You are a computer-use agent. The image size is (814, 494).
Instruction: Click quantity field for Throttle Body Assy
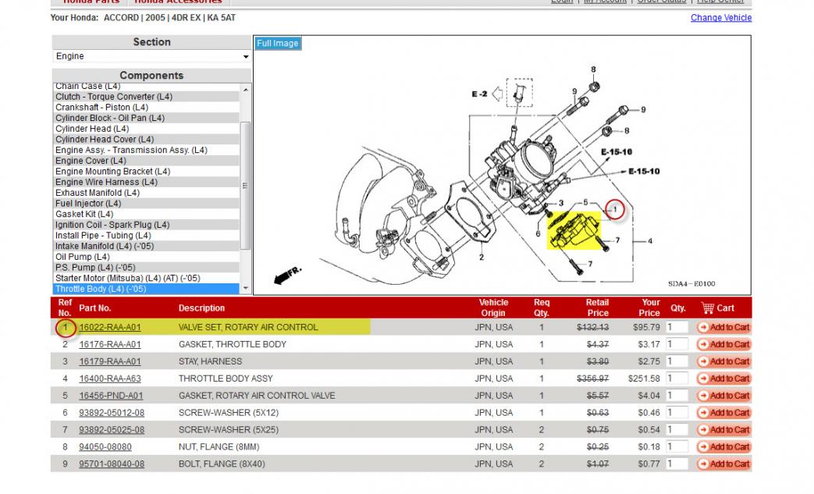tap(677, 378)
